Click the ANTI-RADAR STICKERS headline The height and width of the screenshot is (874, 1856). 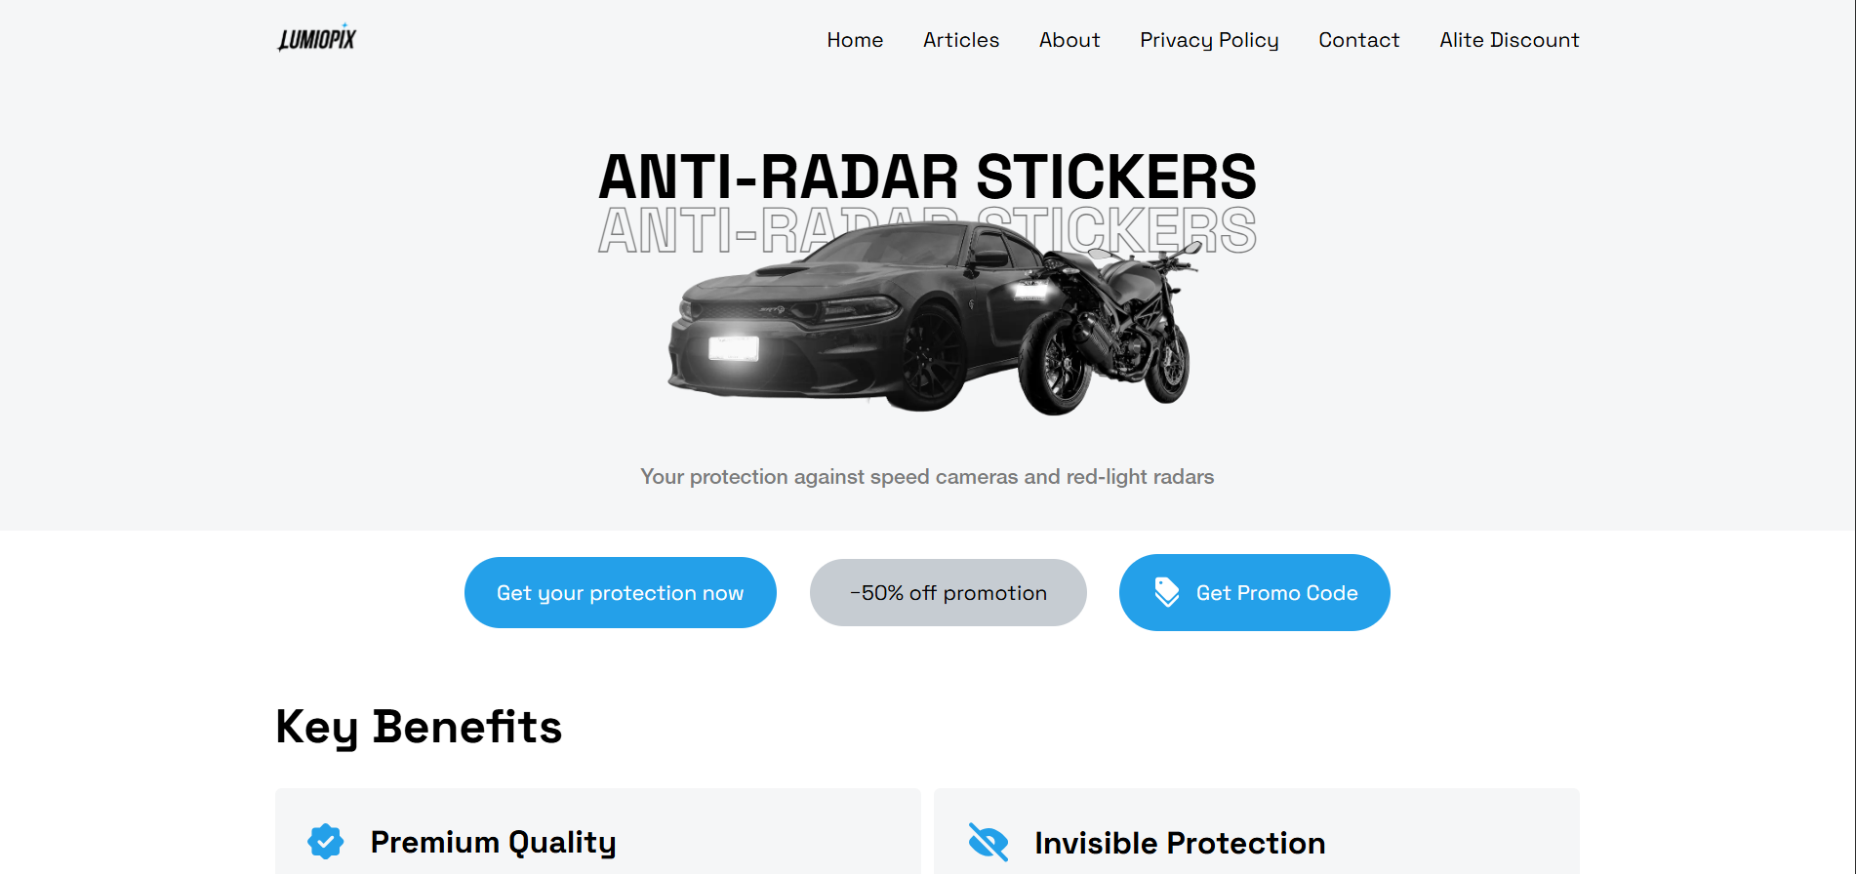pos(927,177)
